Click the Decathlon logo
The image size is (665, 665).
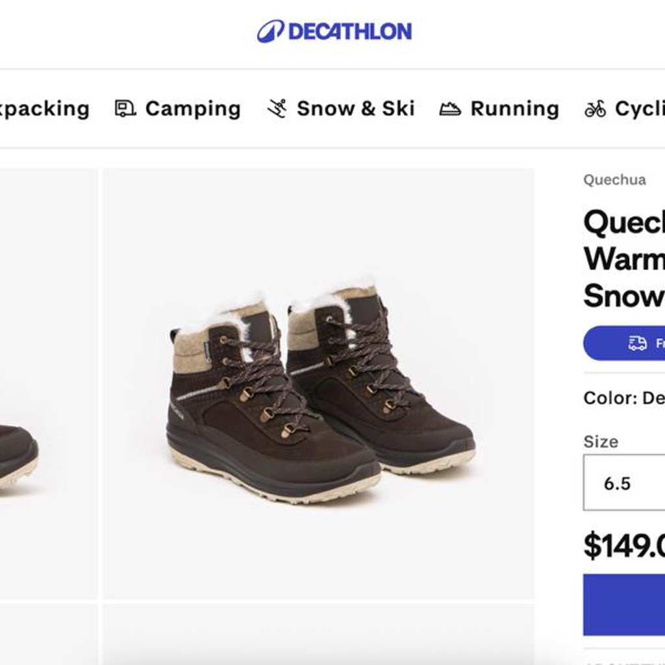tap(334, 31)
